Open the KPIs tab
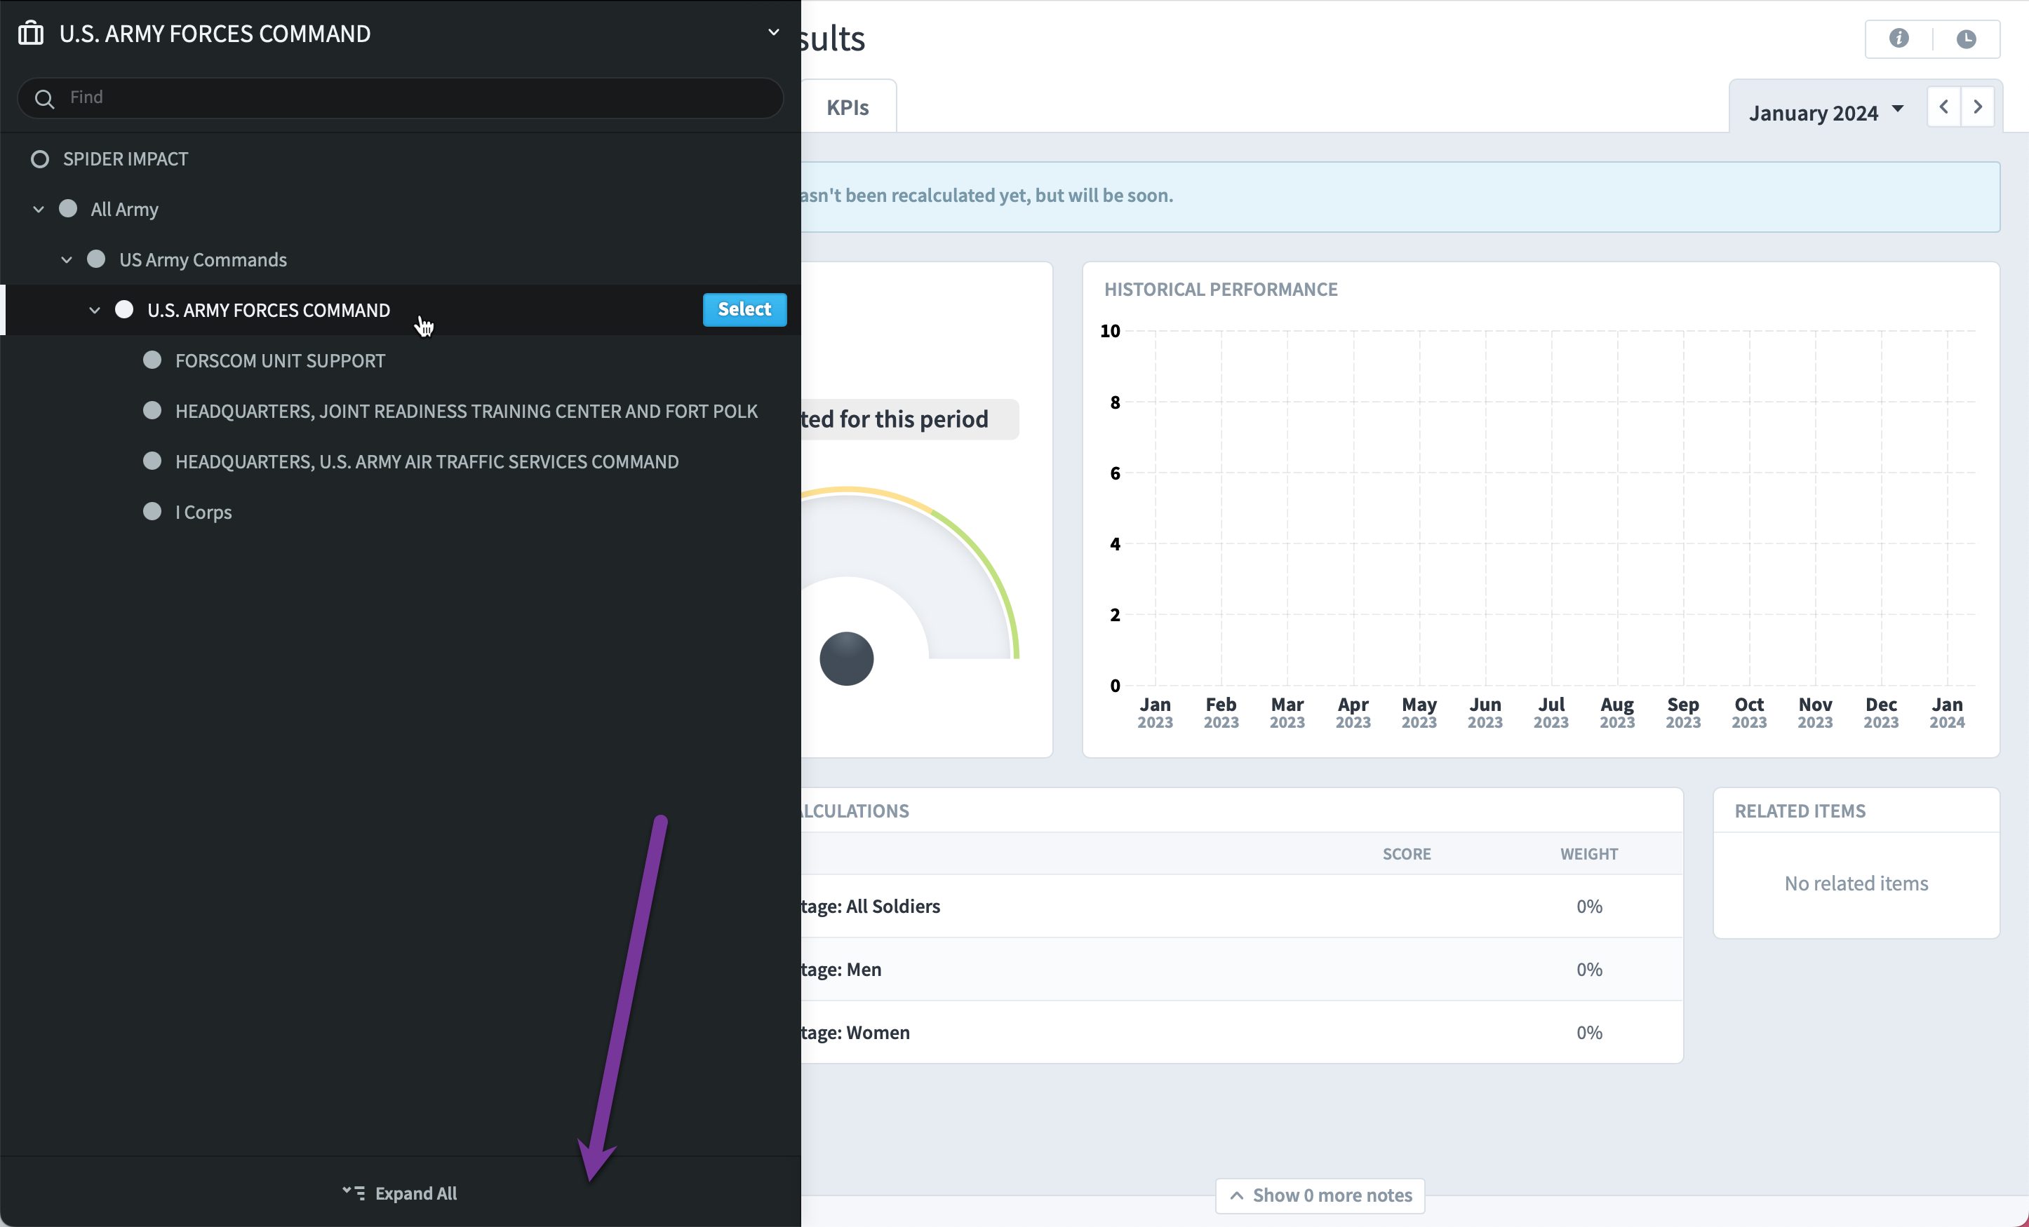The image size is (2029, 1227). click(848, 107)
